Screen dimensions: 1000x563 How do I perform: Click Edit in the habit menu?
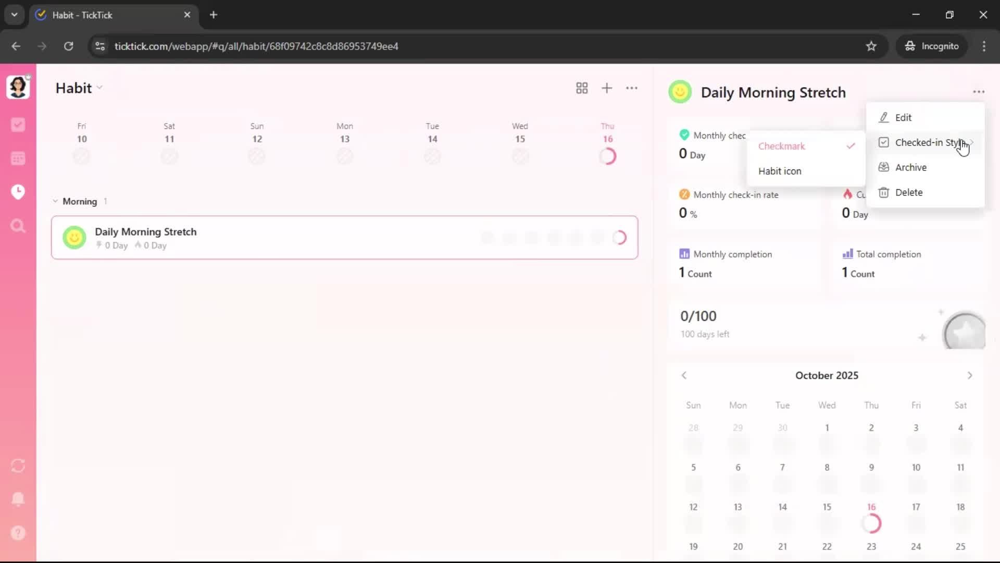[x=903, y=117]
